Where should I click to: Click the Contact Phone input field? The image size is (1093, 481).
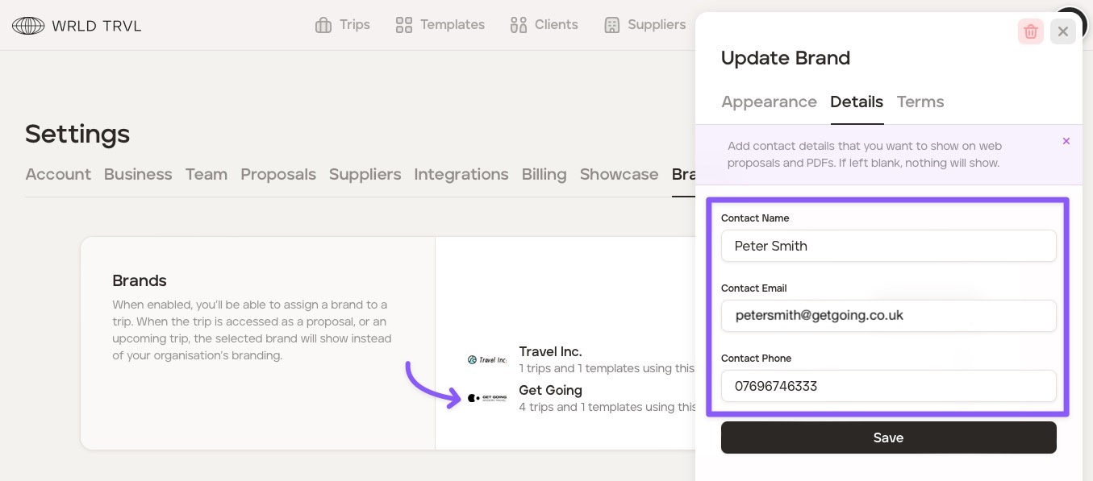[x=888, y=386]
